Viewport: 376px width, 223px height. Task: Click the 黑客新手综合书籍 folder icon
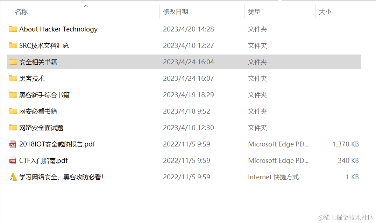pos(13,95)
